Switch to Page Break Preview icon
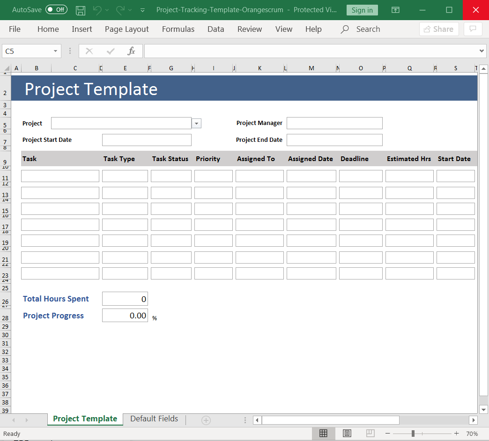 [370, 433]
